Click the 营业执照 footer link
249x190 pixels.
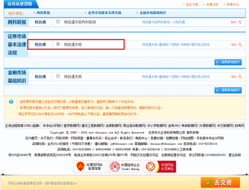coord(235,155)
